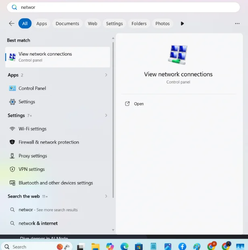Open Wi-Fi settings result
Viewport: 248px width, 250px height.
[x=58, y=129]
